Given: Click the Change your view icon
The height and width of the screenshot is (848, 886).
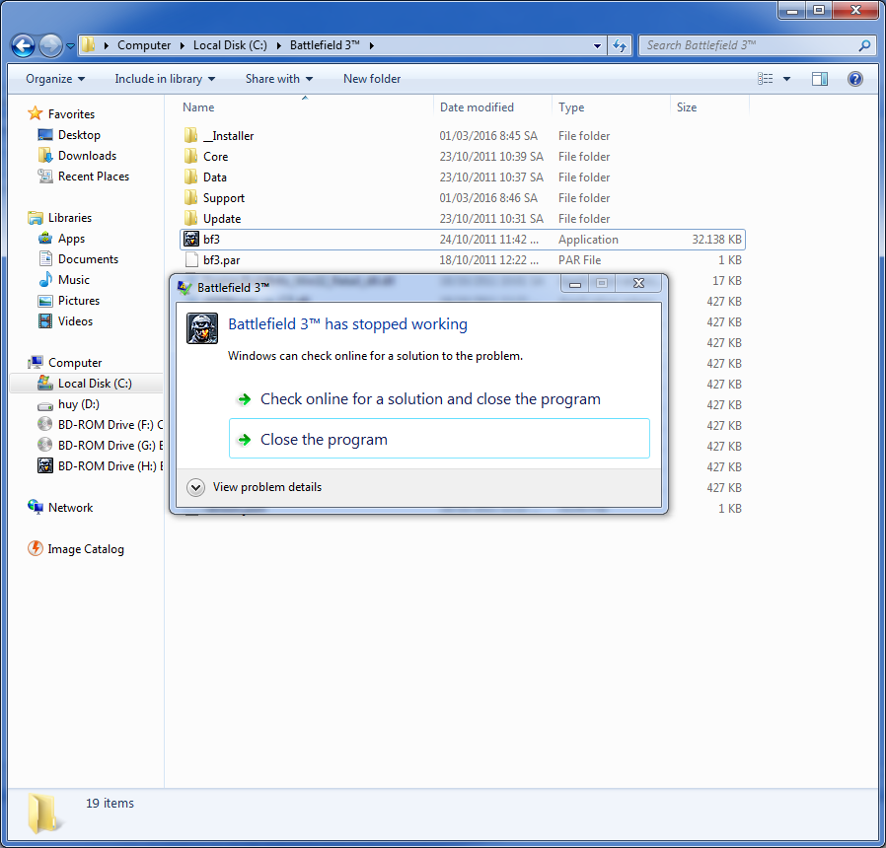Looking at the screenshot, I should [765, 79].
